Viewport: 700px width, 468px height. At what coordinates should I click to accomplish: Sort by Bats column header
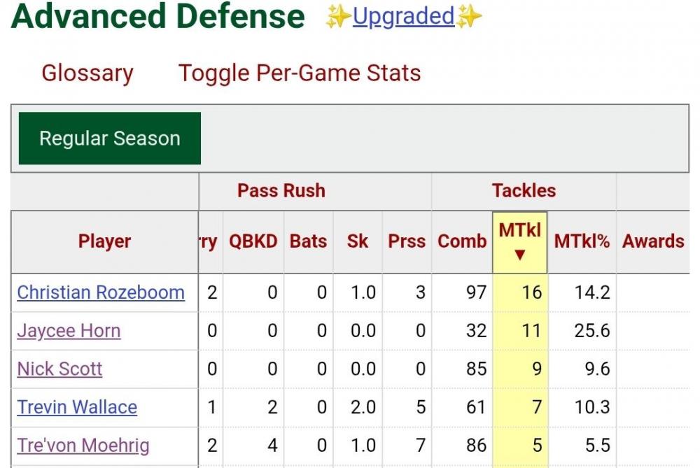point(308,241)
